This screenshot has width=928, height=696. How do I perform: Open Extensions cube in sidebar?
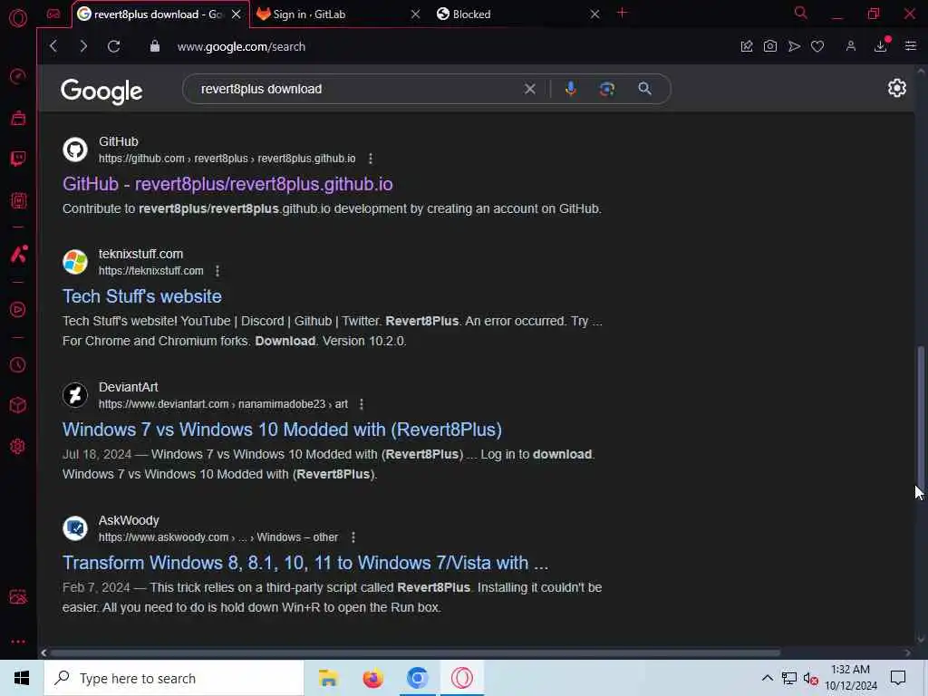click(18, 405)
